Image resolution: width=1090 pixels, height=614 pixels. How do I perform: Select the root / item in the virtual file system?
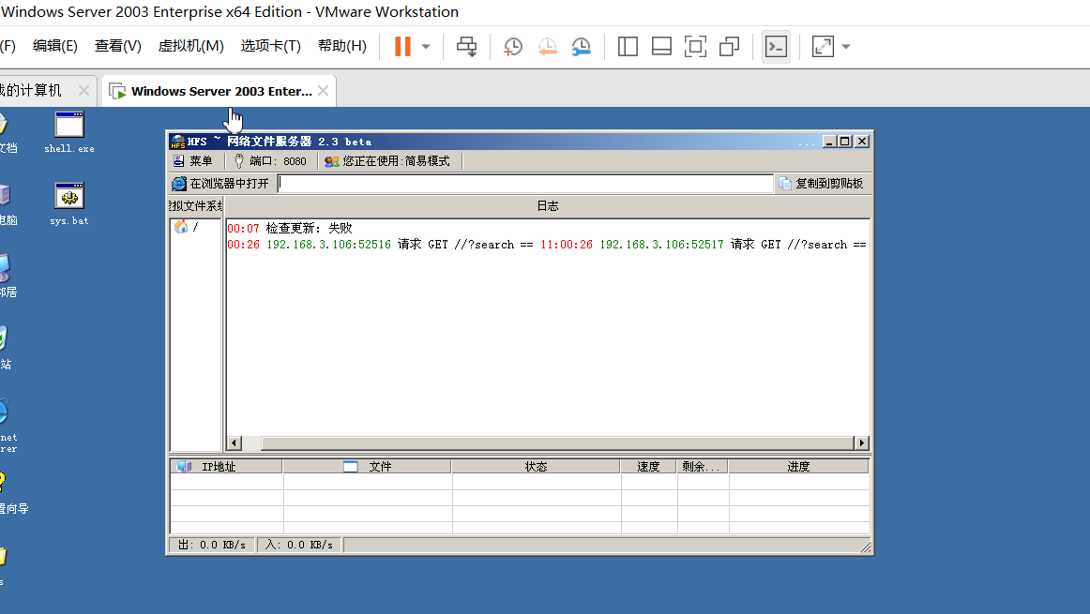tap(187, 227)
